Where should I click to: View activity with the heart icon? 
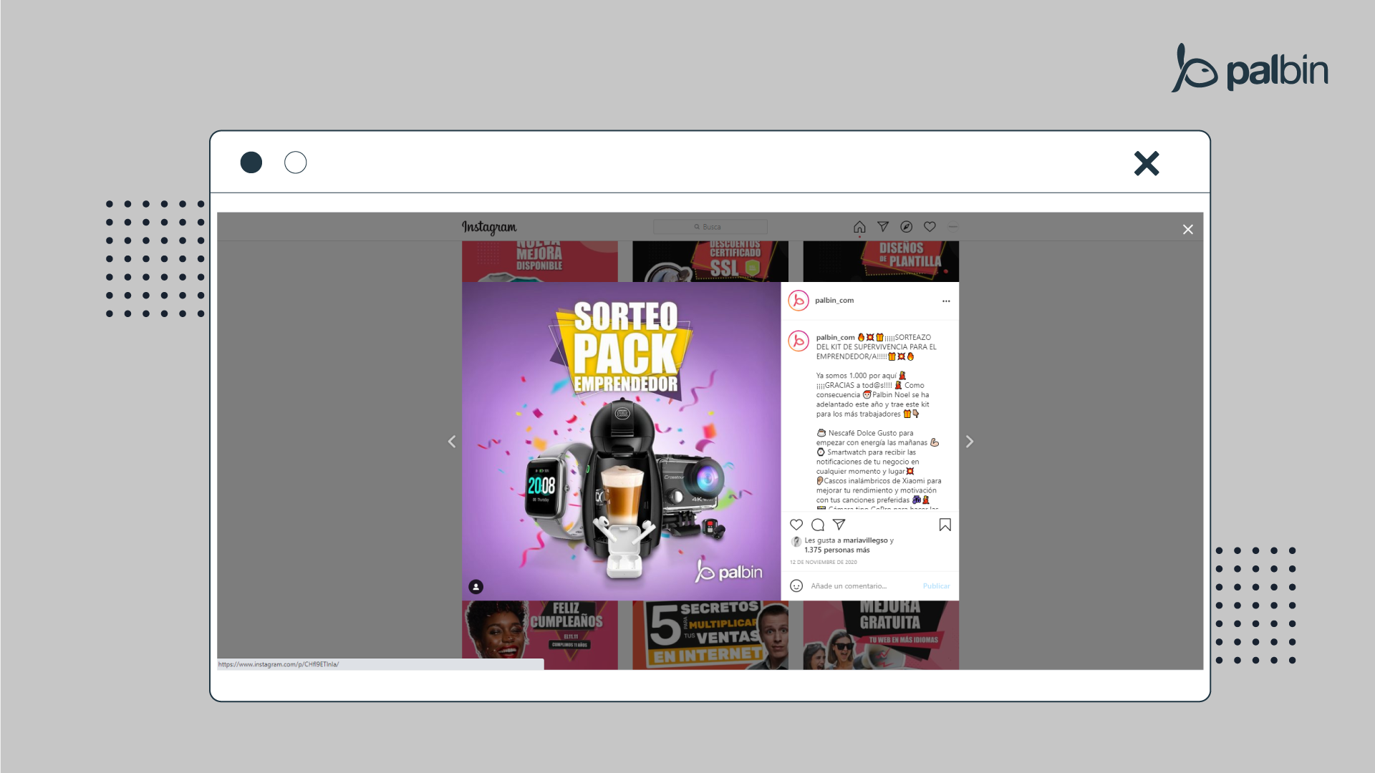(930, 227)
